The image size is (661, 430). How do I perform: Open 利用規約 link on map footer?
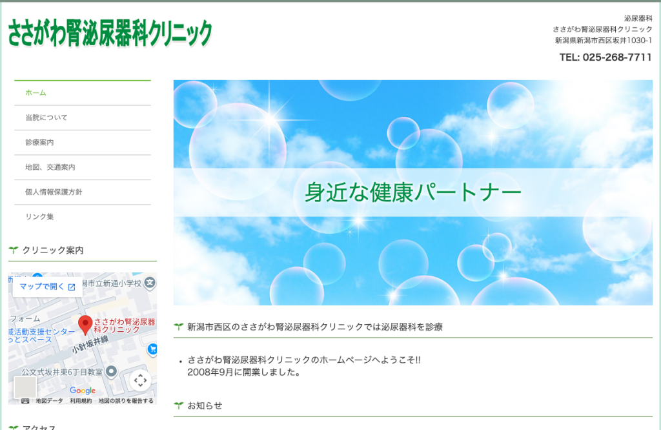[x=81, y=401]
